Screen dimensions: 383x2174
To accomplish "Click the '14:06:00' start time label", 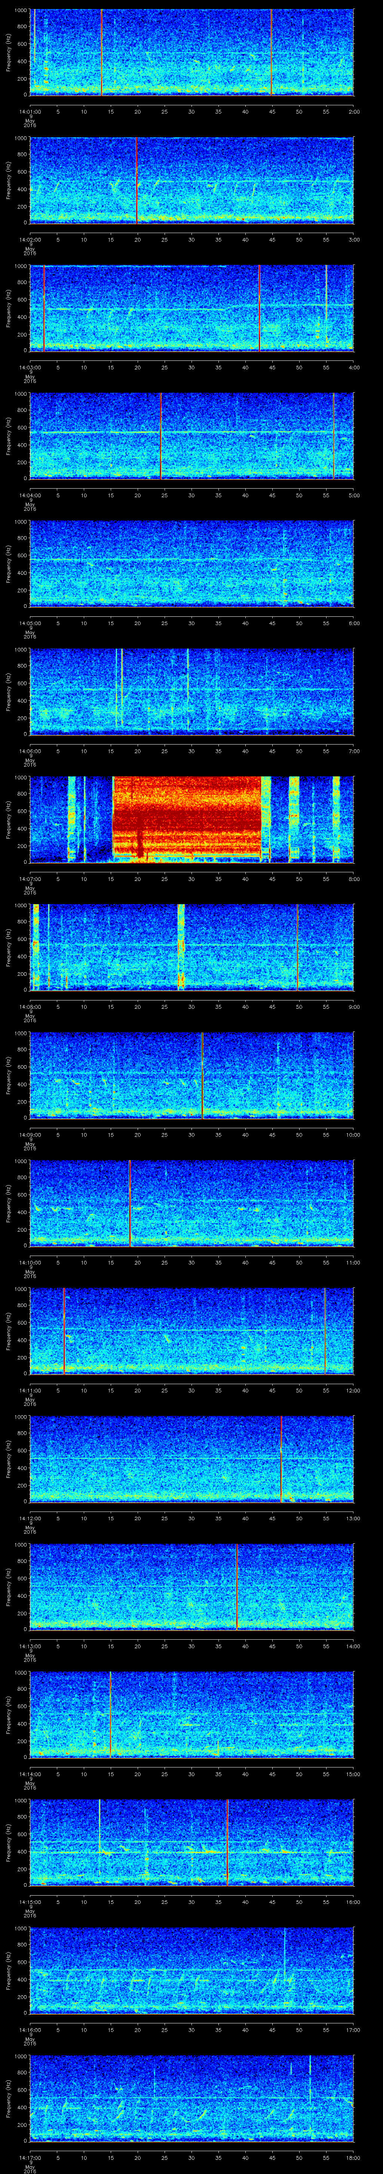I will click(30, 751).
